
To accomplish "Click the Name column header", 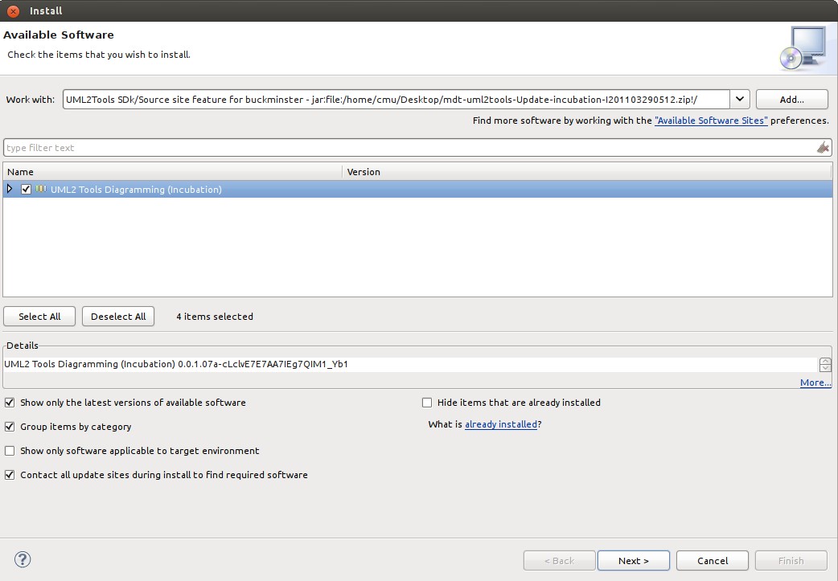I will point(172,172).
